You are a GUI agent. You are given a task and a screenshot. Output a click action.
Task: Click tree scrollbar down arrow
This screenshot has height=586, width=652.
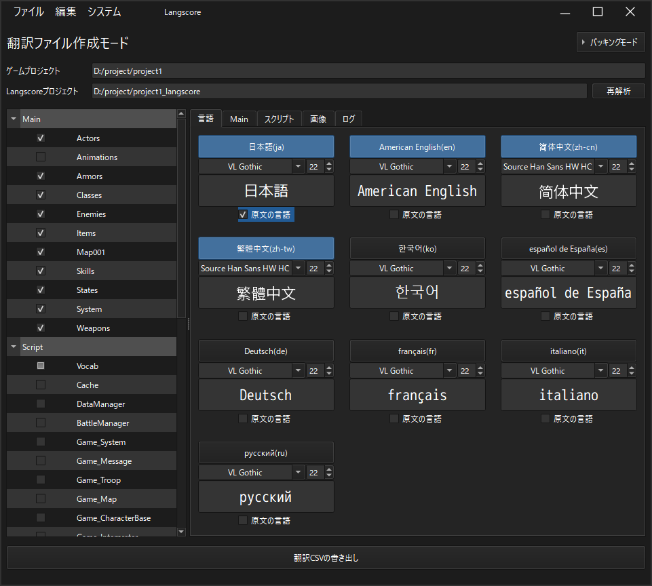(181, 532)
